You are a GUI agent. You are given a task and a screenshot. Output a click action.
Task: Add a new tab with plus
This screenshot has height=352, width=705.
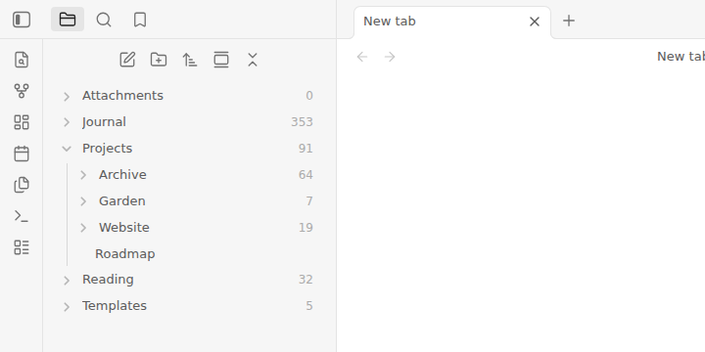pos(569,21)
